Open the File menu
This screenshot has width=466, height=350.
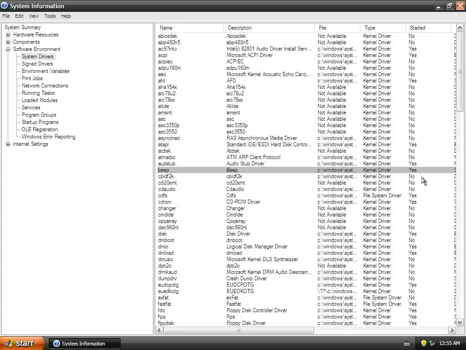(6, 16)
